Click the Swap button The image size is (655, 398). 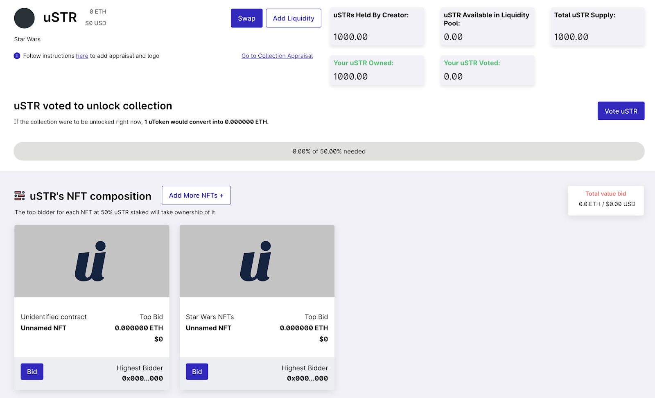[246, 18]
